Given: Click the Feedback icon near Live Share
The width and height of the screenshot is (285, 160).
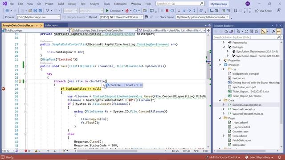Looking at the screenshot, I should click(279, 11).
